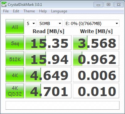Open the test count dropdown showing 5
This screenshot has height=114, width=125.
click(31, 23)
